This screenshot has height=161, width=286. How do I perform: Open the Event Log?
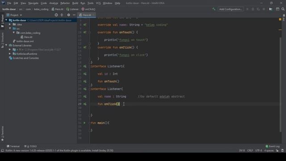tap(273, 146)
